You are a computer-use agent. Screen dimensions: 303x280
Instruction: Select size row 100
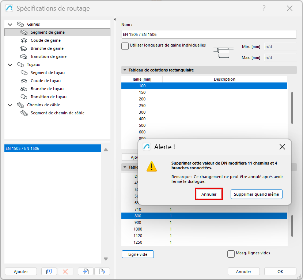coord(204,86)
